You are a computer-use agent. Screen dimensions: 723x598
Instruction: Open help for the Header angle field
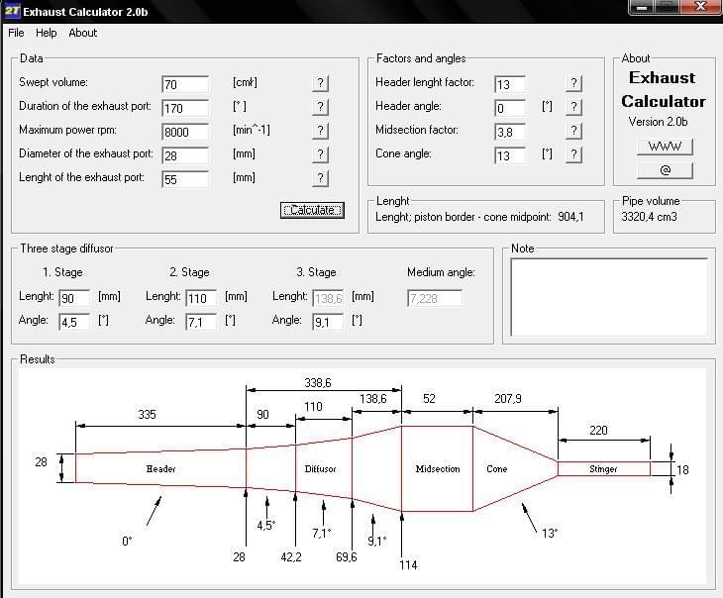tap(574, 107)
